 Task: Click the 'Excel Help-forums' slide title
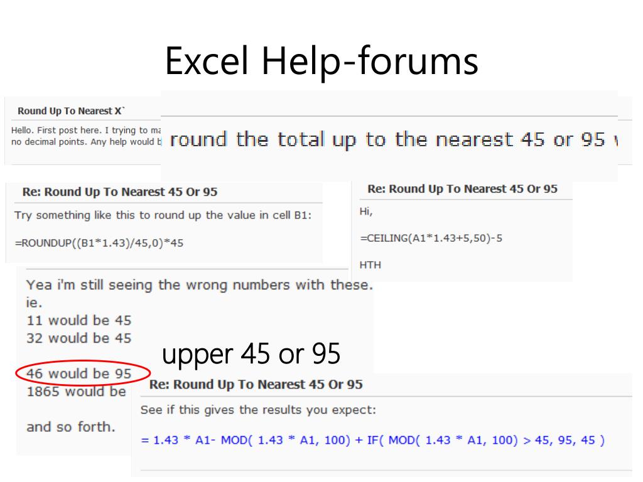(x=321, y=62)
